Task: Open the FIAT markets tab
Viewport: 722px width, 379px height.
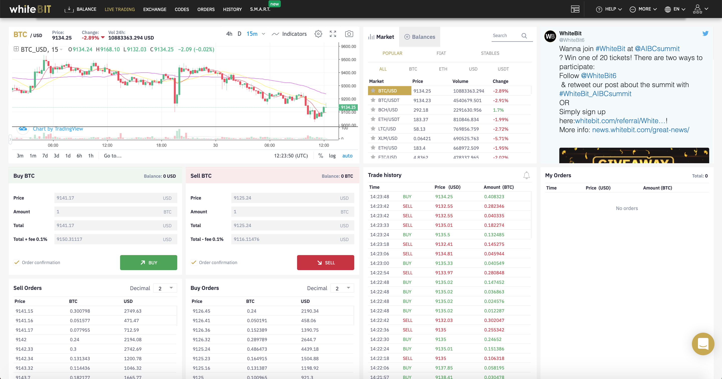Action: [x=441, y=53]
